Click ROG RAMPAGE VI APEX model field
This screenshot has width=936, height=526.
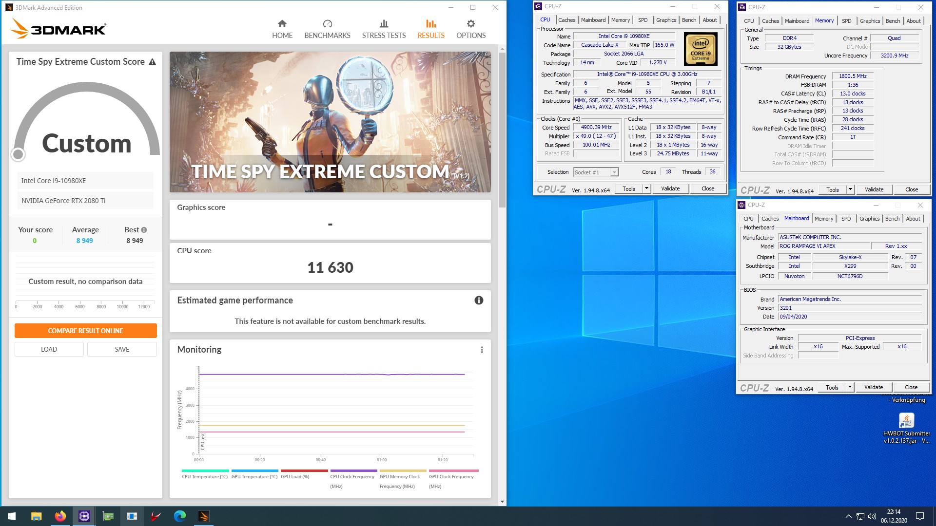[x=823, y=246]
